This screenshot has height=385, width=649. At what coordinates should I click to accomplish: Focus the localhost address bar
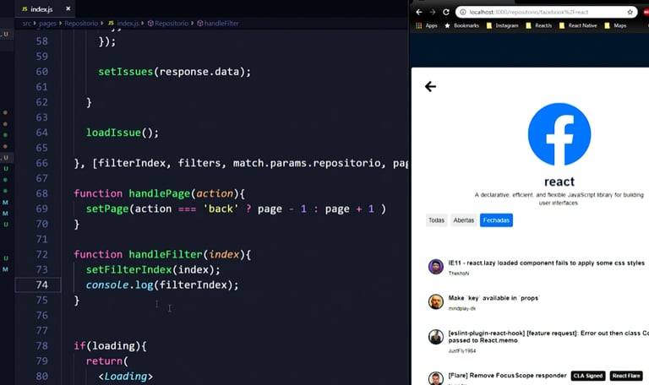(546, 12)
